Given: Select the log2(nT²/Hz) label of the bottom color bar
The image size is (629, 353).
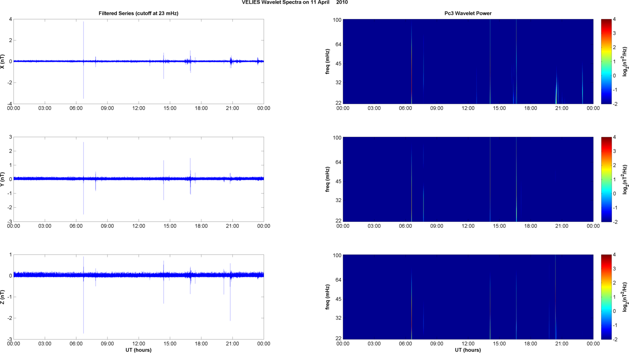Looking at the screenshot, I should (x=625, y=297).
